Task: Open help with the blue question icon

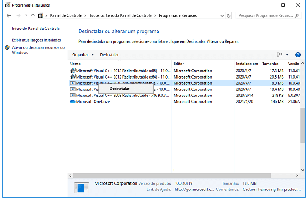Action: point(298,55)
